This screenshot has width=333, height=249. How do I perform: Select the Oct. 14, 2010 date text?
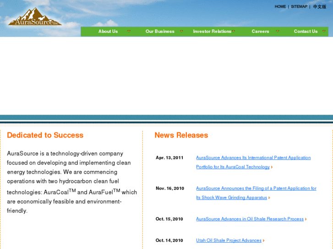click(169, 240)
